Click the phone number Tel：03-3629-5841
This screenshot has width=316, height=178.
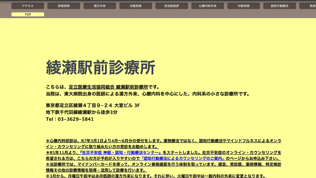pos(70,119)
